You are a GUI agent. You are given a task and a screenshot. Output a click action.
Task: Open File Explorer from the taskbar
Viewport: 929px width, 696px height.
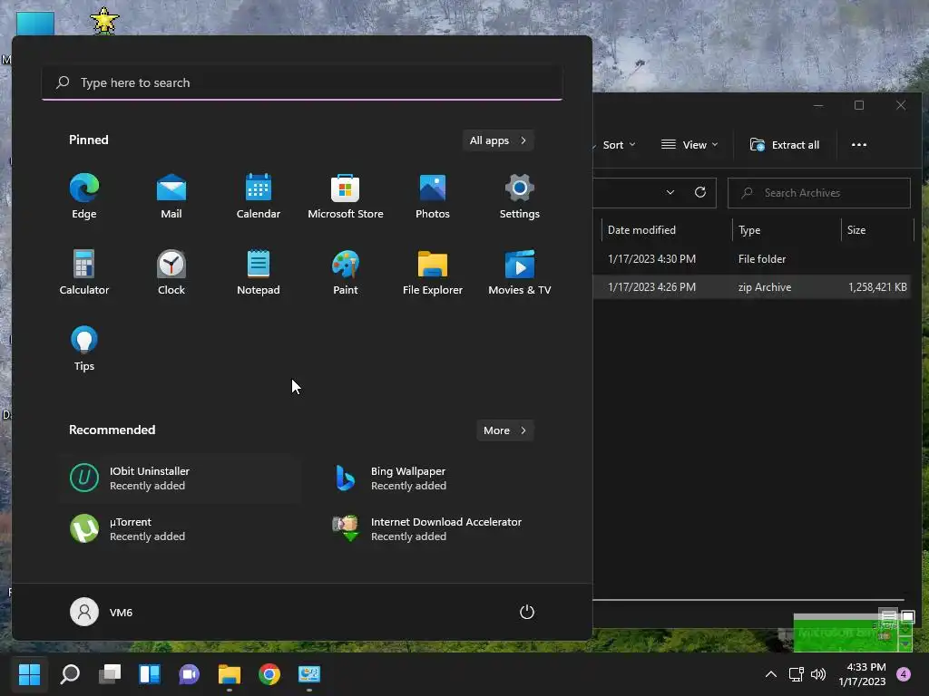tap(230, 674)
